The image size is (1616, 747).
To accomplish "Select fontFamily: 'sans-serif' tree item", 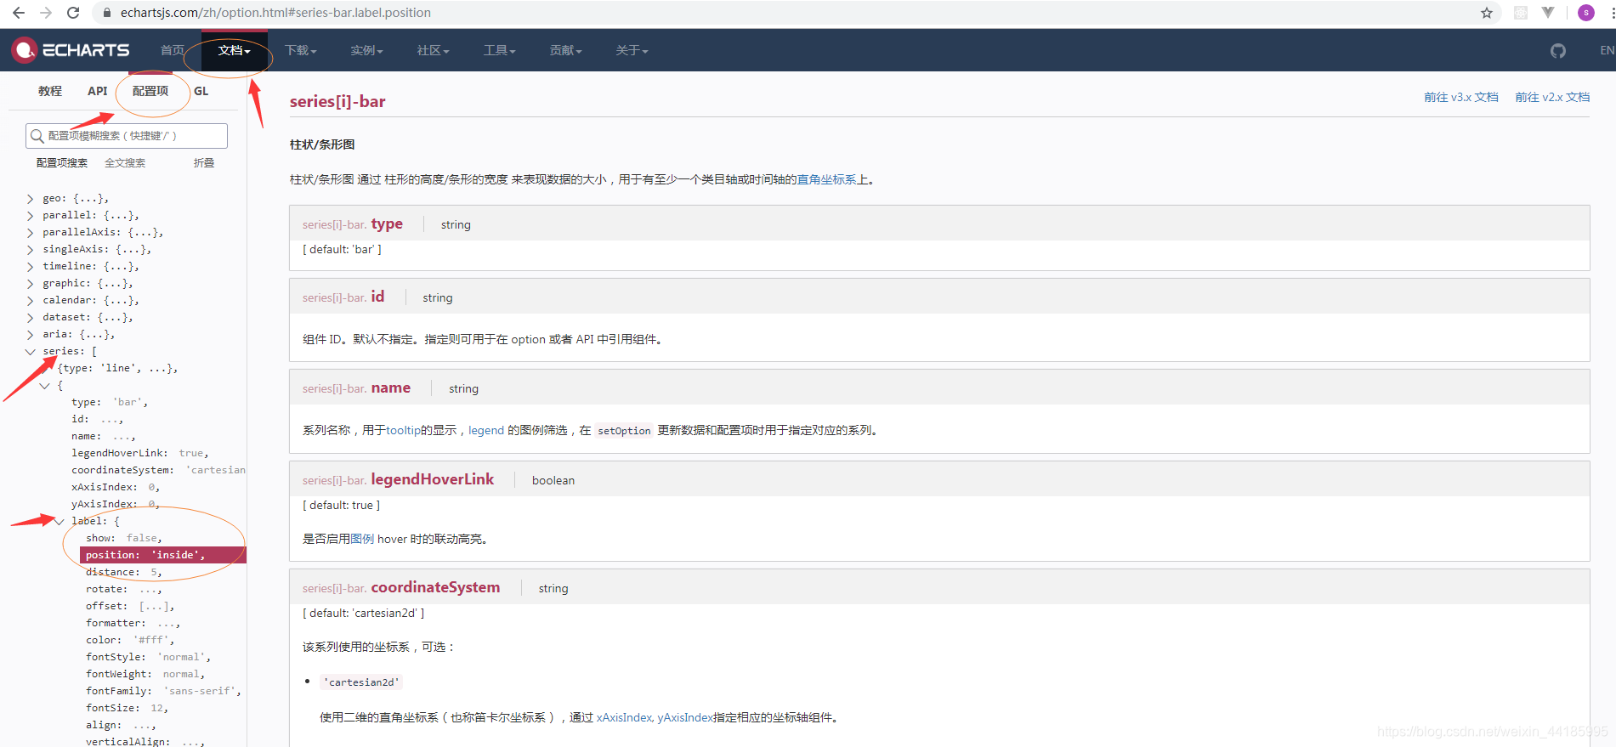I will tap(164, 692).
